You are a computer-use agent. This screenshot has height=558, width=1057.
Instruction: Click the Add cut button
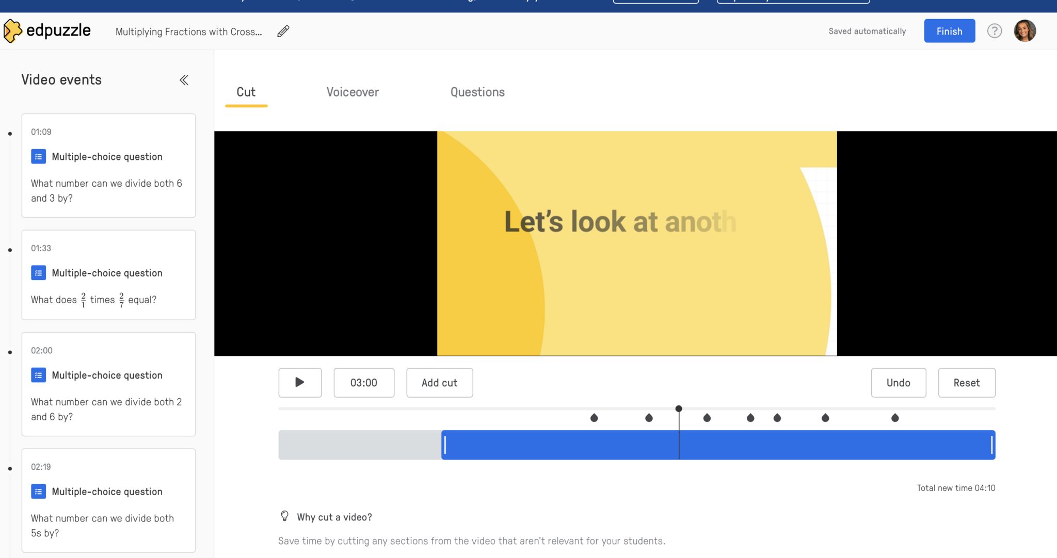(x=439, y=383)
